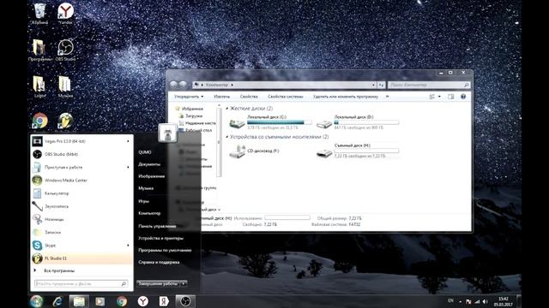This screenshot has width=549, height=308.
Task: Click Свойства системы in Explorer toolbar
Action: pos(285,97)
